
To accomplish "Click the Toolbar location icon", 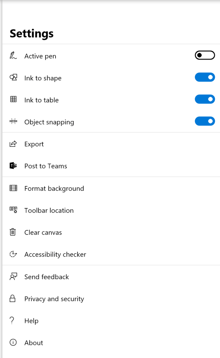I will click(13, 210).
